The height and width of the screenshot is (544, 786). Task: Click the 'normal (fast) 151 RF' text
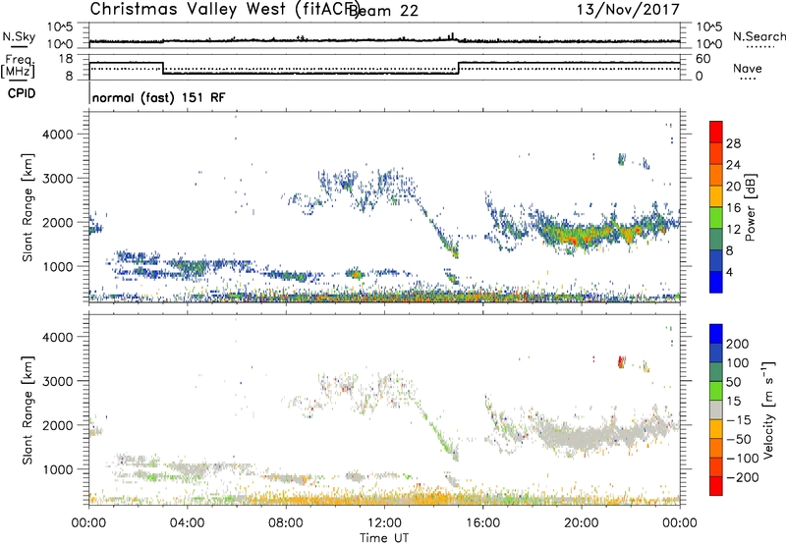(159, 97)
